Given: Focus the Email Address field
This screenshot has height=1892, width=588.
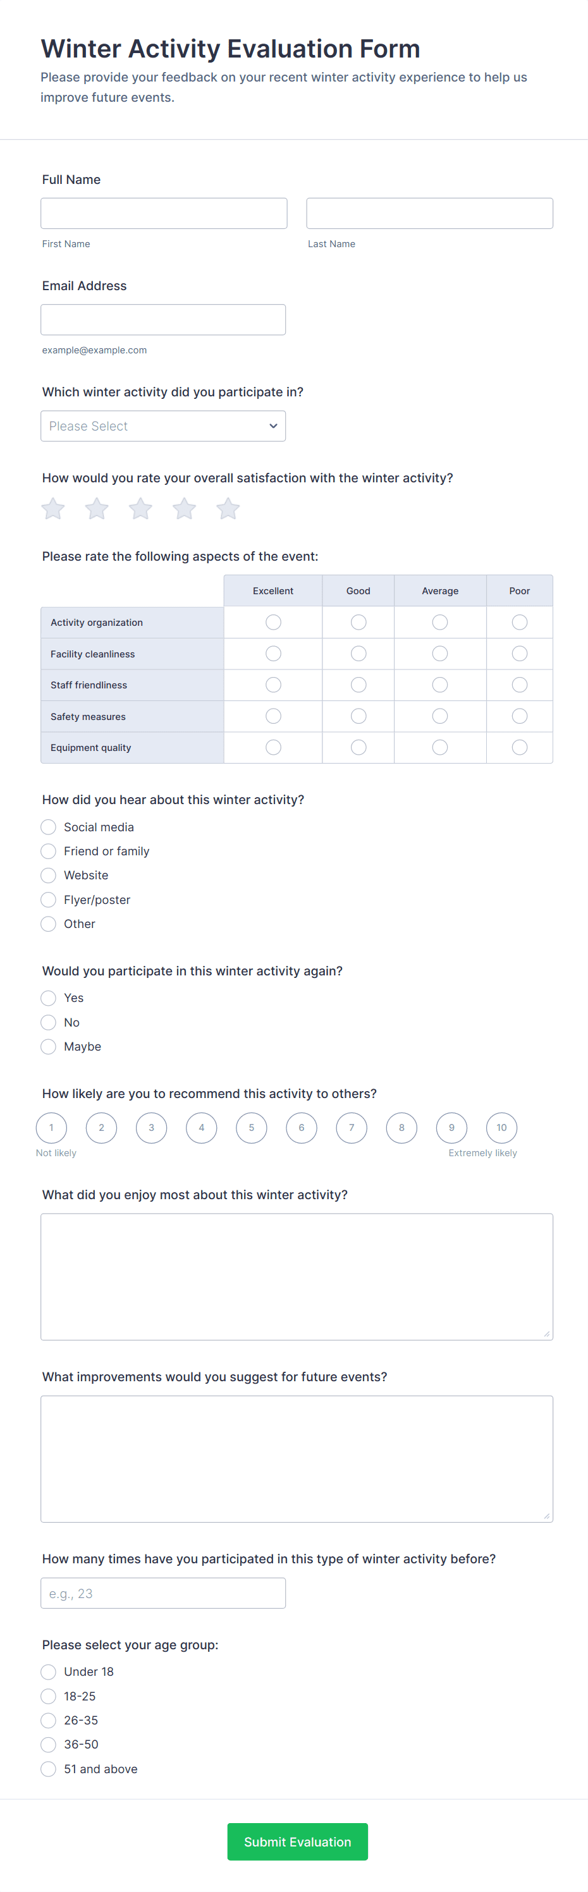Looking at the screenshot, I should (x=163, y=319).
